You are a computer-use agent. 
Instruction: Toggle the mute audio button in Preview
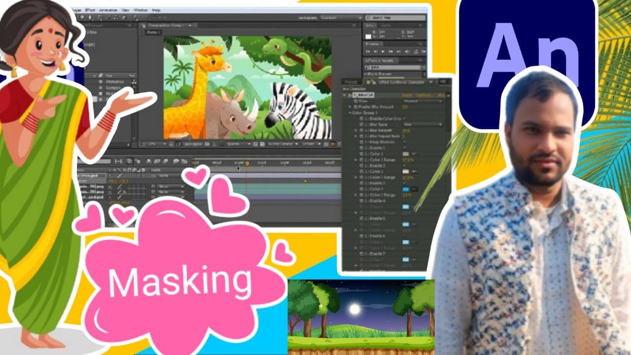coord(407,51)
